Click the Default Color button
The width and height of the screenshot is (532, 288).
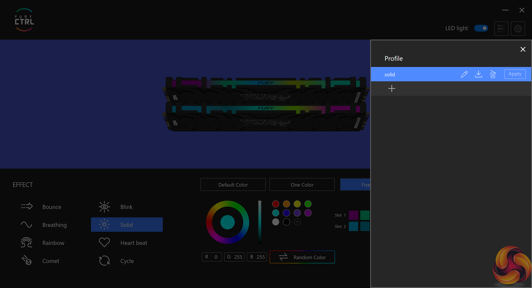tap(233, 185)
